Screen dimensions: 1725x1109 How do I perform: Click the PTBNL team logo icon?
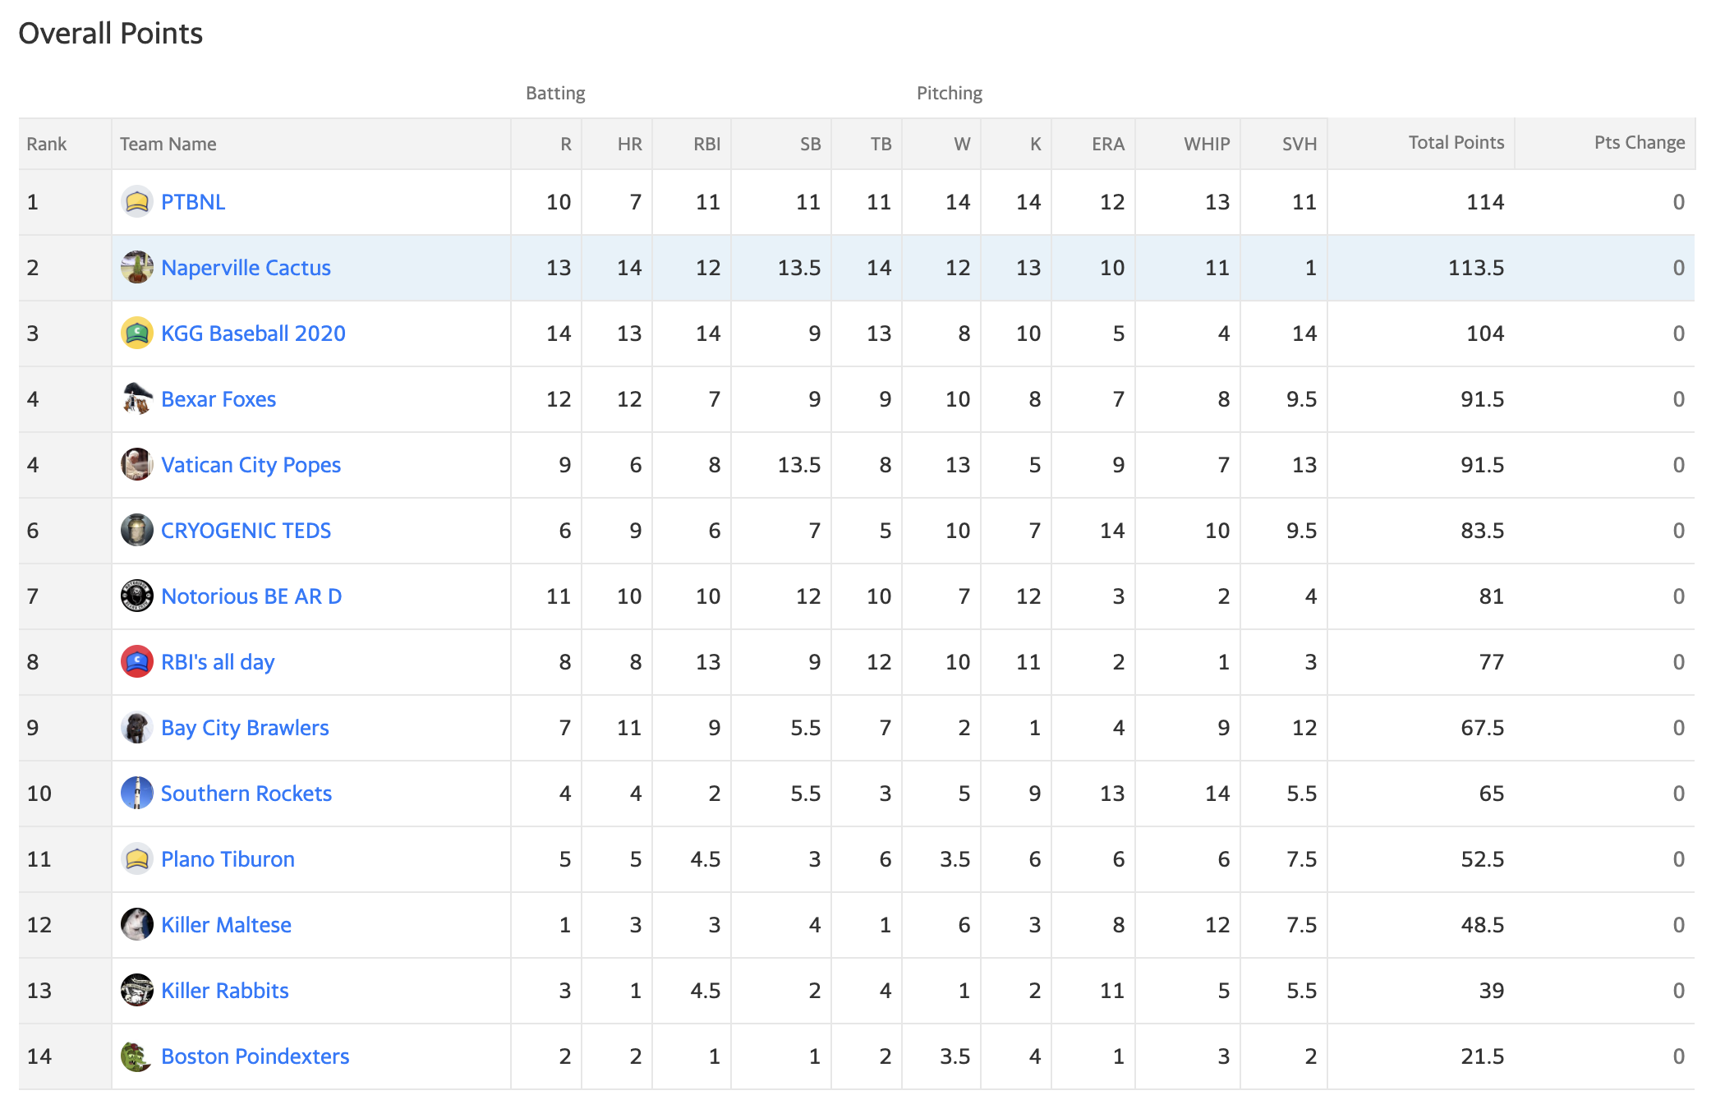tap(137, 201)
